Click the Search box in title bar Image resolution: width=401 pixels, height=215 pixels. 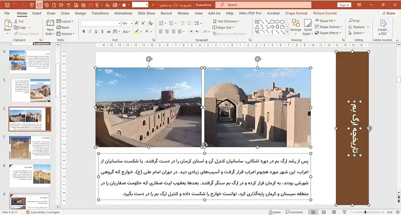tap(264, 5)
